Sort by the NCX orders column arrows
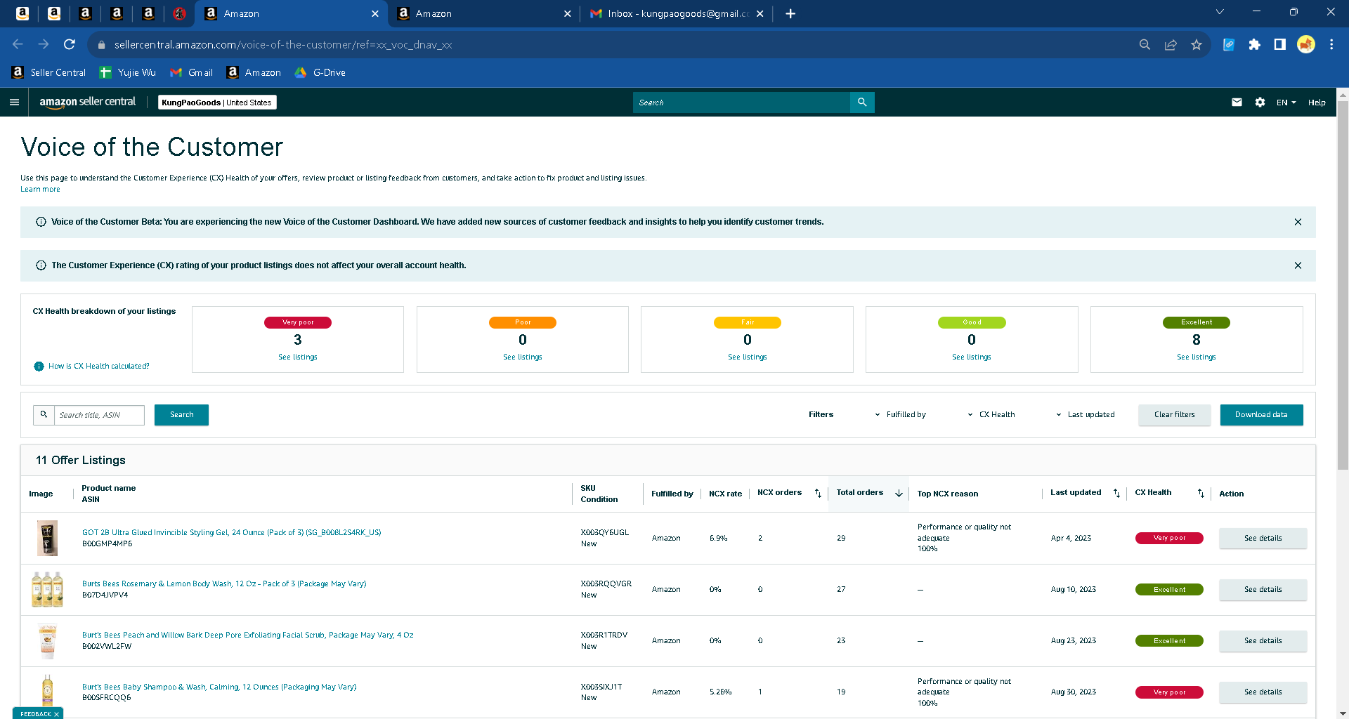 pos(818,494)
